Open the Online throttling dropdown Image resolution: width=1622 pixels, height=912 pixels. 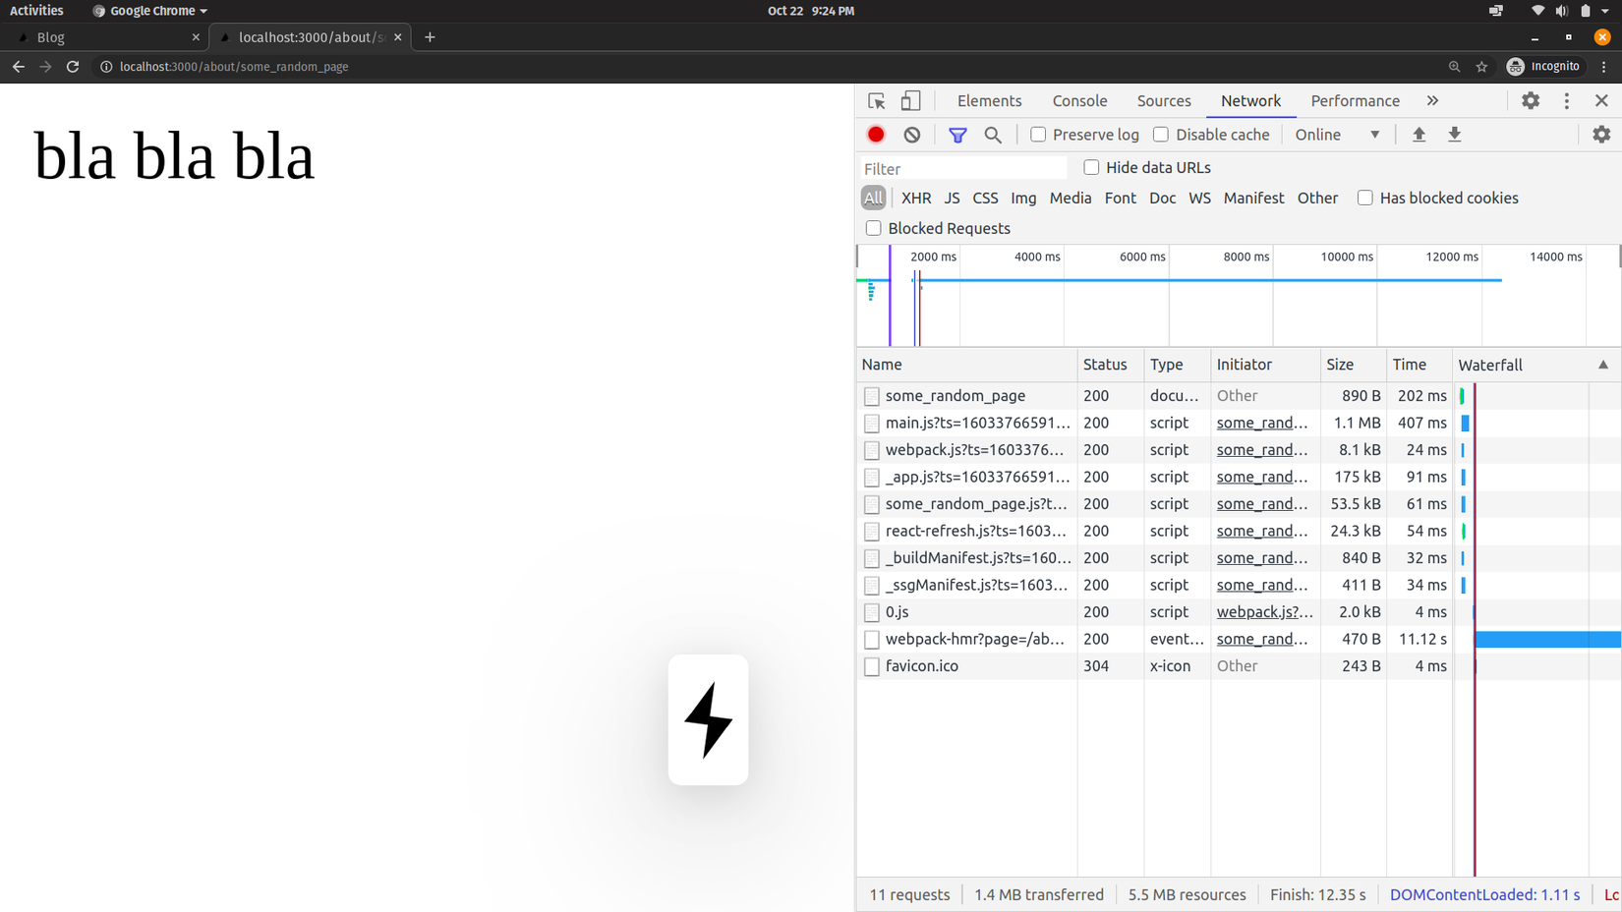[1337, 135]
